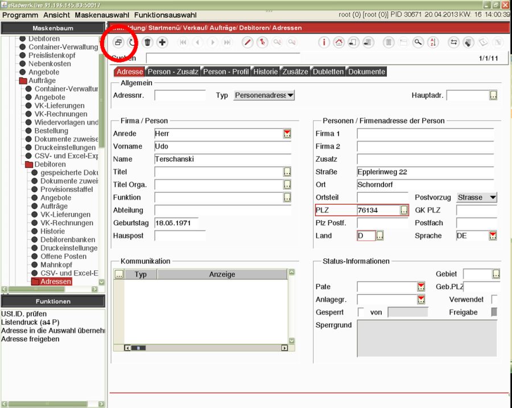Viewport: 512px width, 408px height.
Task: Switch to the Person - Profil tab
Action: pyautogui.click(x=226, y=72)
